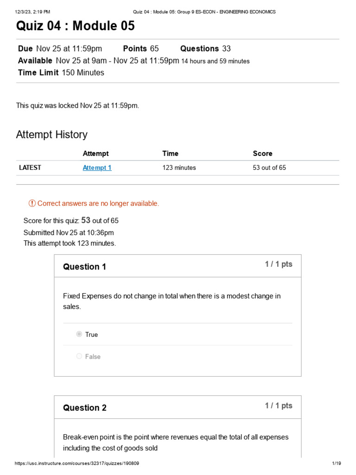Click the 123 minutes time cell

[x=179, y=168]
